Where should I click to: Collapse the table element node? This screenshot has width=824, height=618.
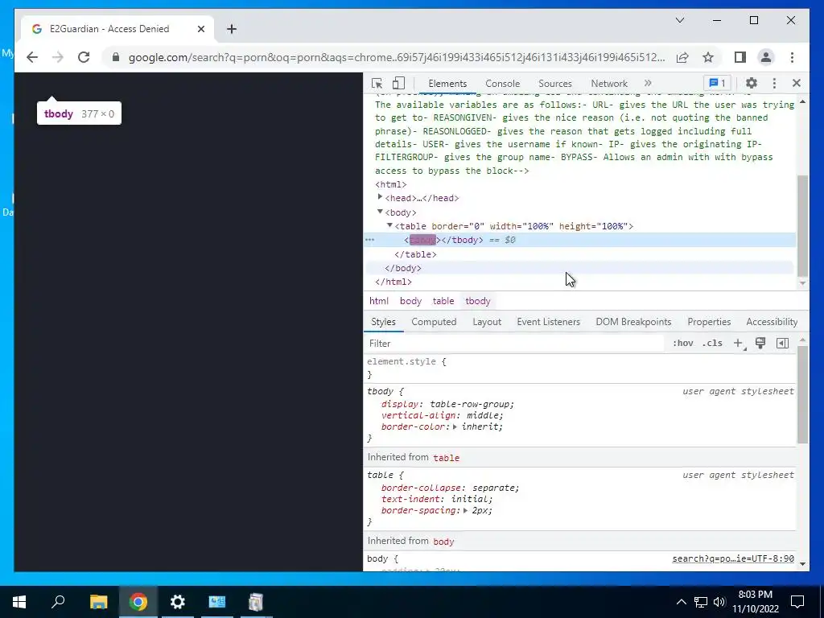389,225
